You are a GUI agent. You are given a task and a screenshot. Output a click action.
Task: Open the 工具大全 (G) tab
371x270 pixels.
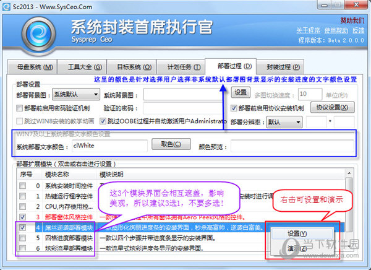click(82, 67)
